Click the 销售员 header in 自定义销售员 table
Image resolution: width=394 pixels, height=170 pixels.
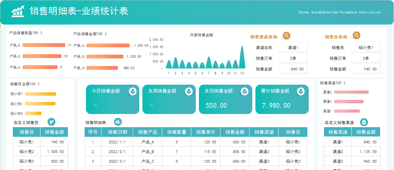point(27,132)
